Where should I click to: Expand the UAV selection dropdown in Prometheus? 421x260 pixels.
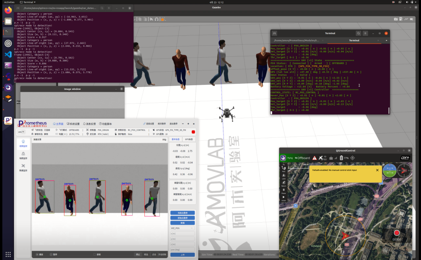[x=21, y=132]
